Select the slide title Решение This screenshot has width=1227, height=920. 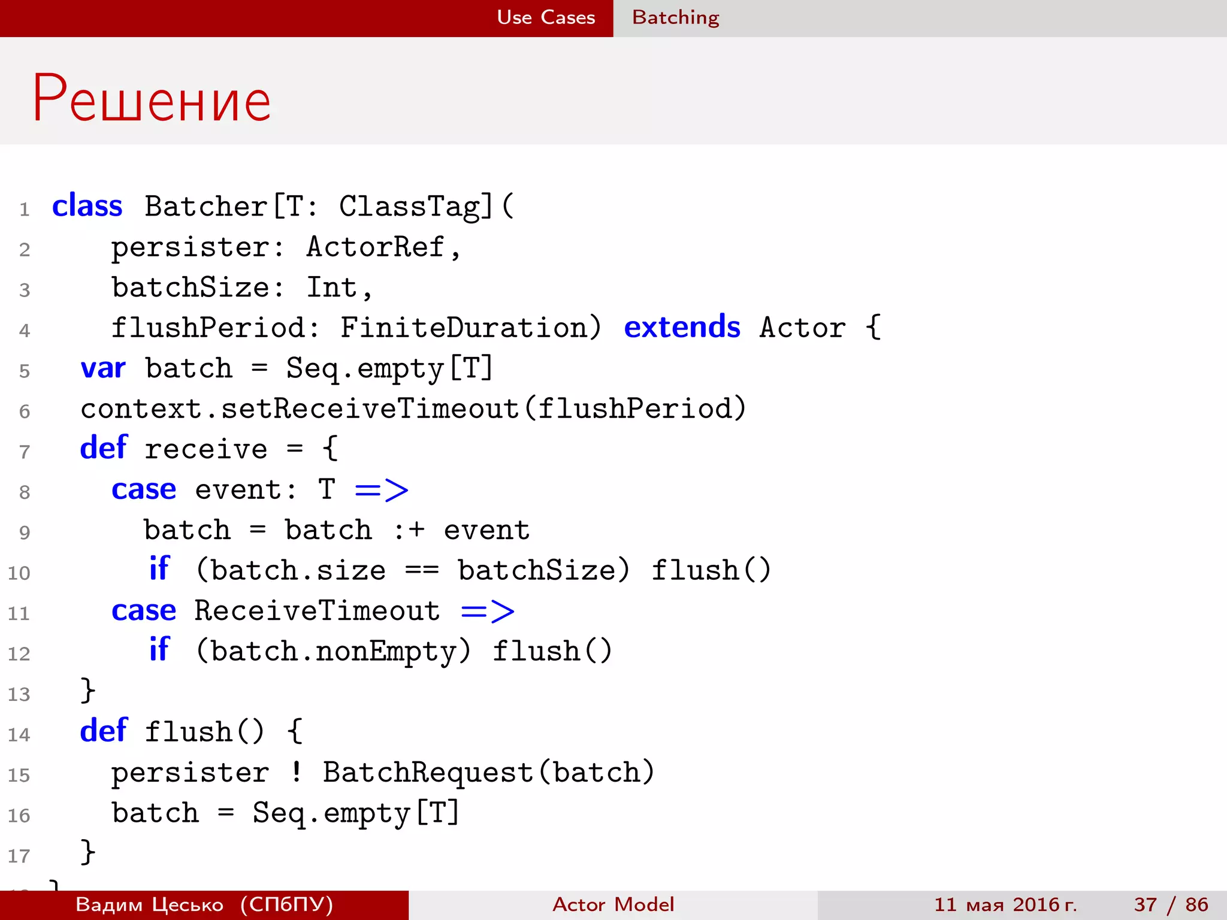point(152,99)
